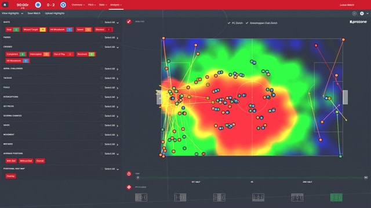Select the fourth pitch area thumbnail
The image size is (371, 208).
pos(258,198)
